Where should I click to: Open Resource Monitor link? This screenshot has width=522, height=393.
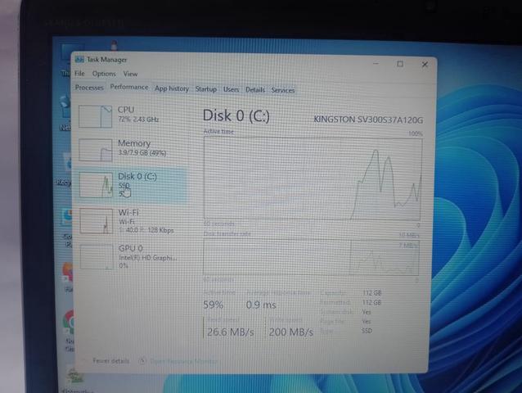tap(183, 361)
